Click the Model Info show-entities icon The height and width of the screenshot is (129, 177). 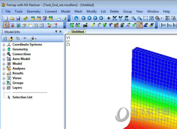[5, 39]
